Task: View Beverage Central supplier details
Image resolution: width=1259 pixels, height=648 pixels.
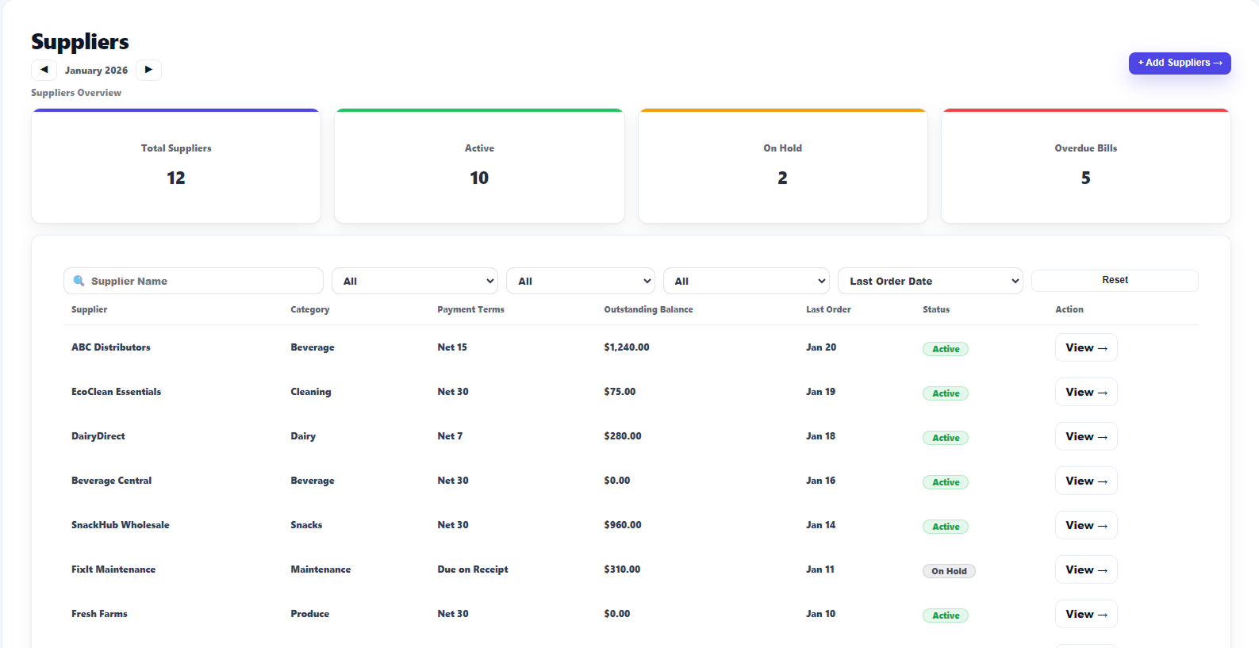Action: coord(1086,481)
